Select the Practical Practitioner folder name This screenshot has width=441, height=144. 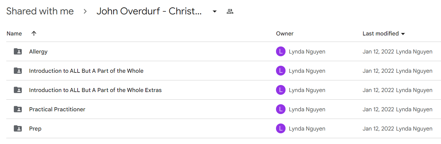57,109
